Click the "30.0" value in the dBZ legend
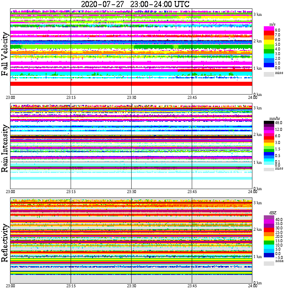The width and height of the screenshot is (286, 292). coord(279,228)
